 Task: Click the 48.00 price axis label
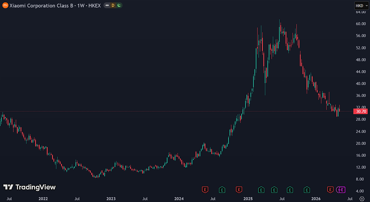click(x=361, y=60)
